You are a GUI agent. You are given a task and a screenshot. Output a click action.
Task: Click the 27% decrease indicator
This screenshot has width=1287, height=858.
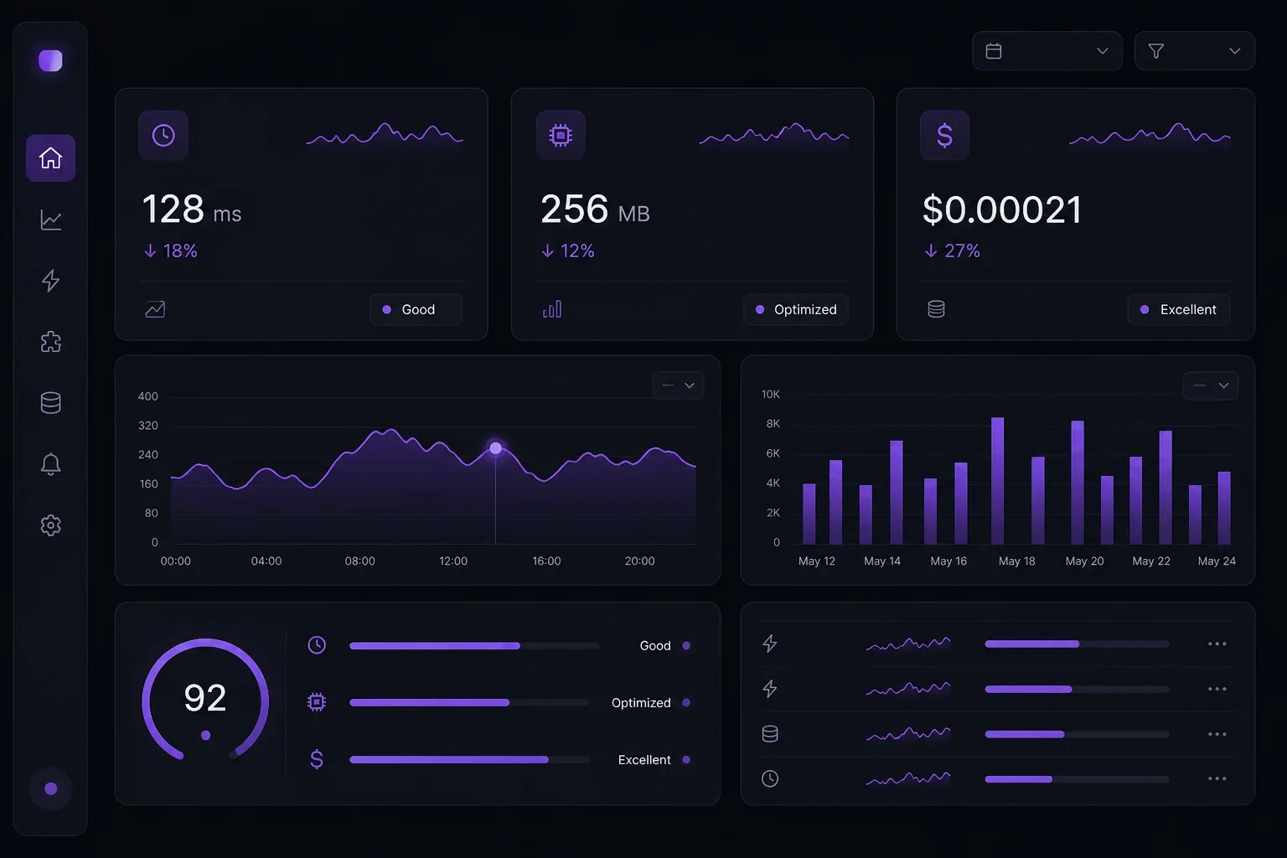click(953, 251)
